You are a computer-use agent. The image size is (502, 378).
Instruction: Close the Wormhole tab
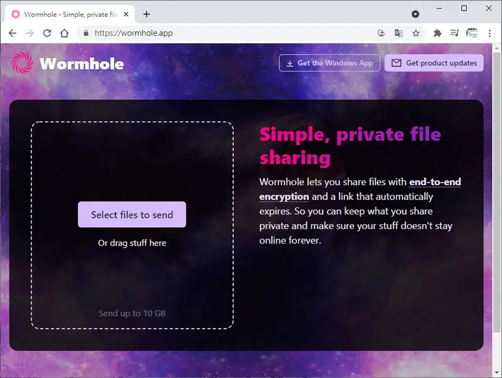point(126,14)
